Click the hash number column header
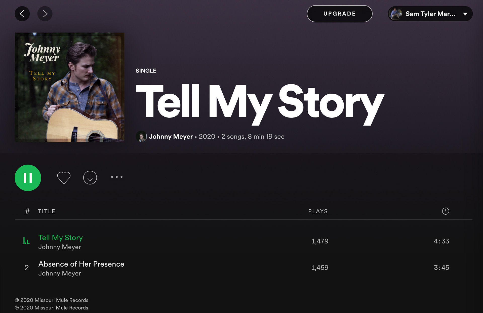Image resolution: width=483 pixels, height=313 pixels. (27, 211)
